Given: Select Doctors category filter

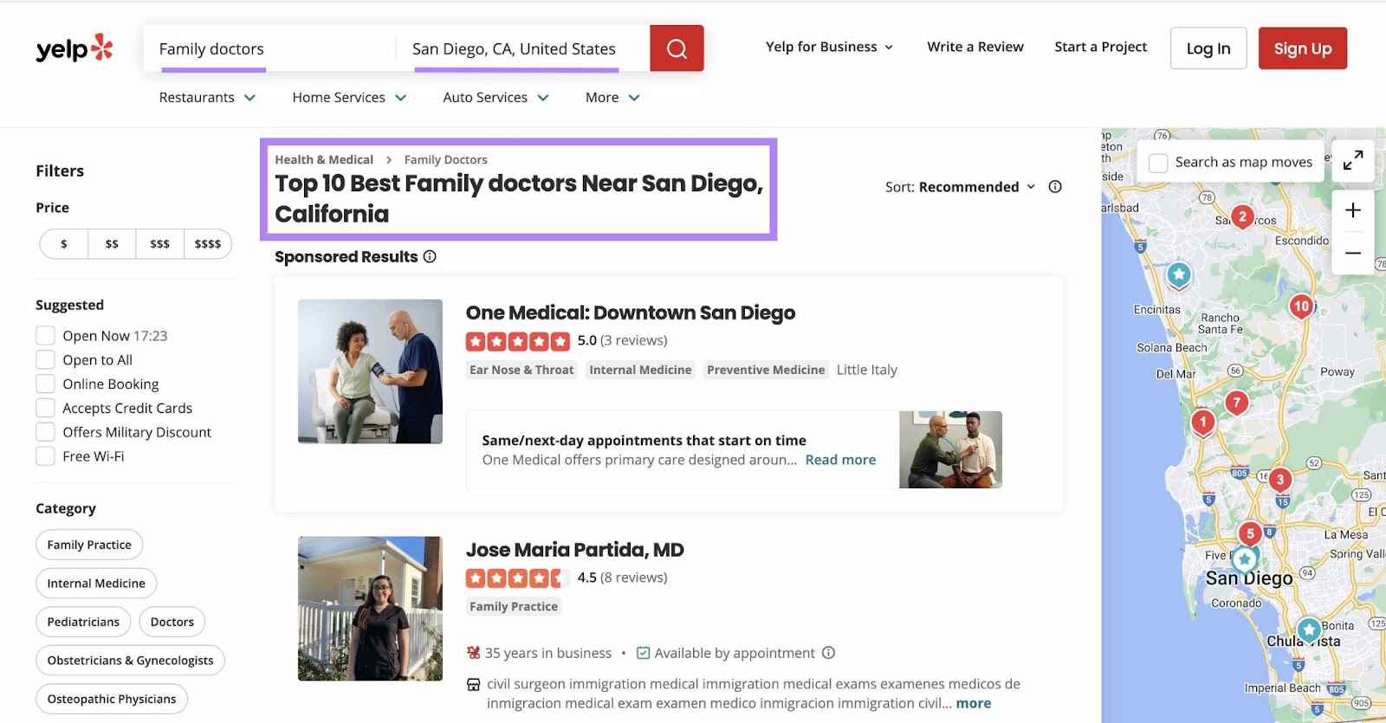Looking at the screenshot, I should (x=172, y=622).
